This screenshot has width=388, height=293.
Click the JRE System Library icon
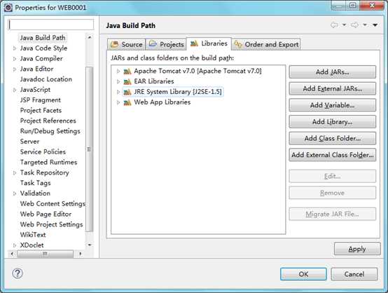(x=127, y=92)
